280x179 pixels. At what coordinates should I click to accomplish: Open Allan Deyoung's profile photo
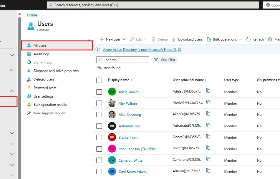[x=112, y=114]
